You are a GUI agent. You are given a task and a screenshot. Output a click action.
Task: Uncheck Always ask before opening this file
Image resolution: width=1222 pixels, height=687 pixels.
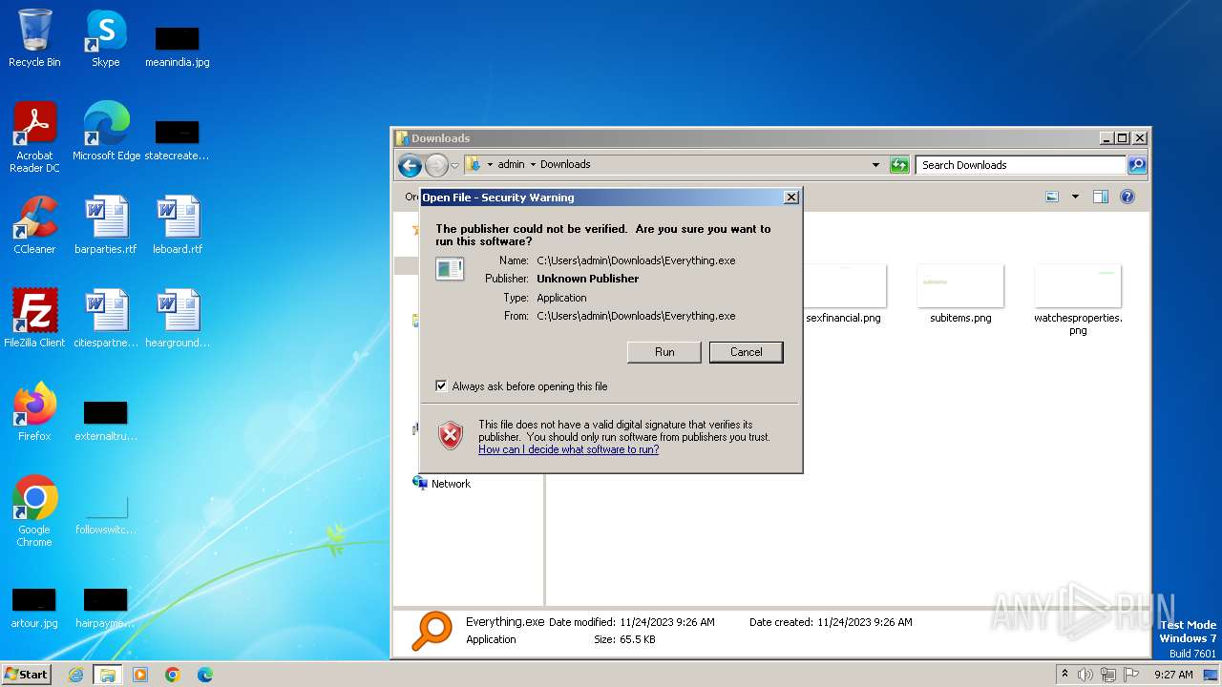click(441, 386)
